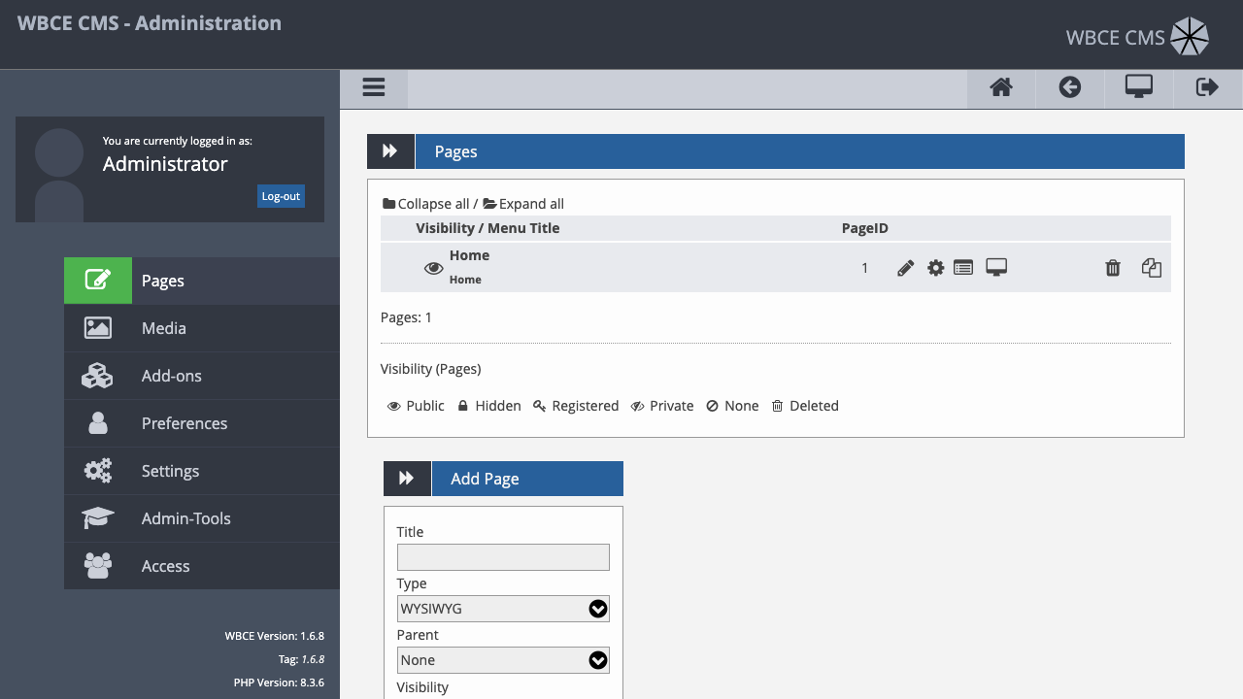The image size is (1243, 699).
Task: Click the logout arrow icon in top bar
Action: (1207, 87)
